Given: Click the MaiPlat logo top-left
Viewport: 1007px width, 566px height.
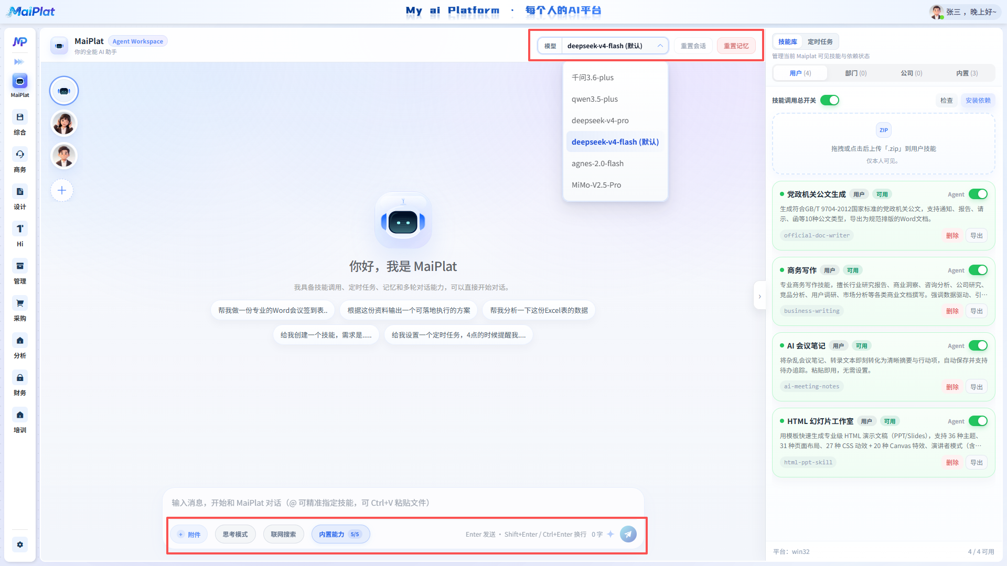Looking at the screenshot, I should tap(30, 12).
